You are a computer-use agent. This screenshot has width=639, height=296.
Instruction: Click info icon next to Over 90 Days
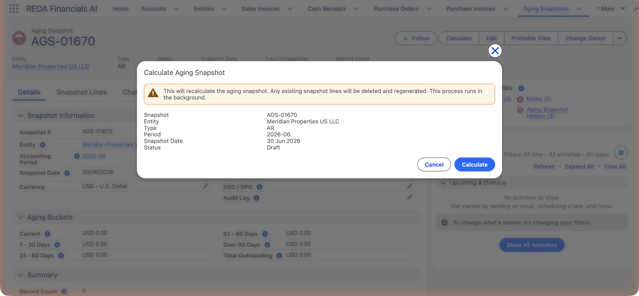[267, 245]
